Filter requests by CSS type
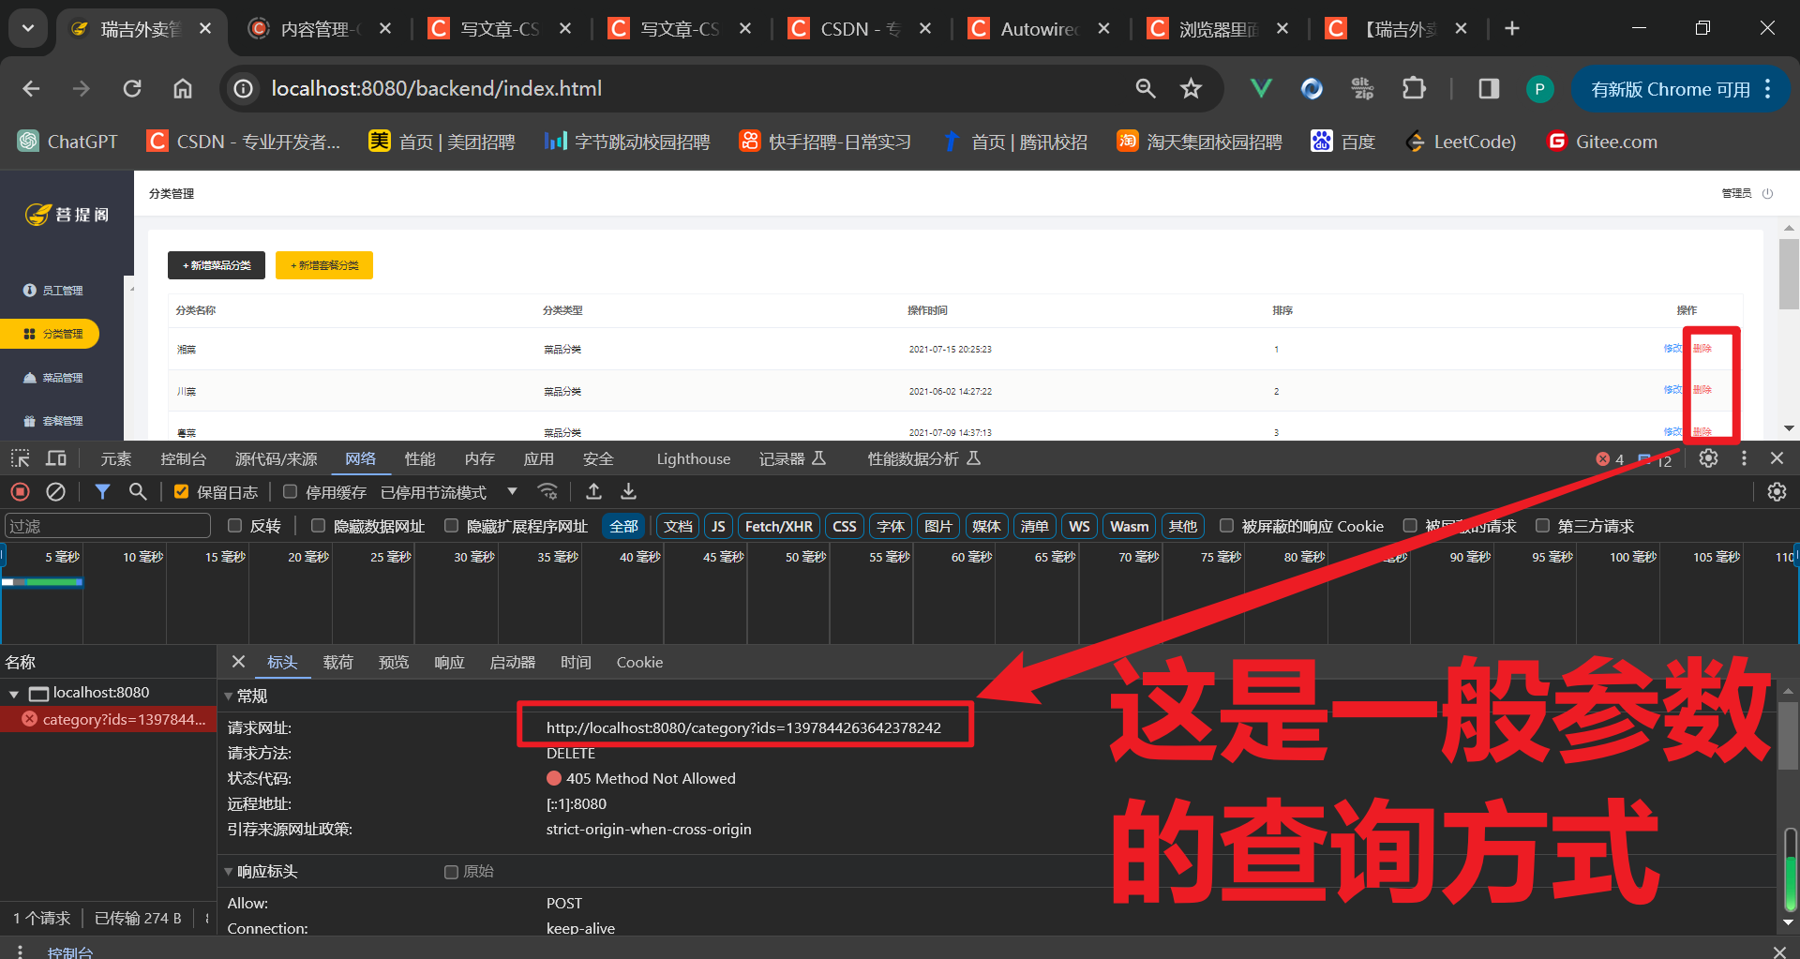Image resolution: width=1800 pixels, height=959 pixels. click(x=844, y=526)
